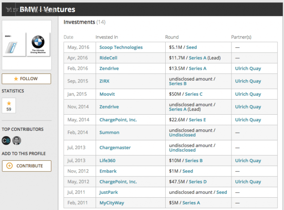Open Ulrich Quay in ZIRX row

click(x=248, y=81)
